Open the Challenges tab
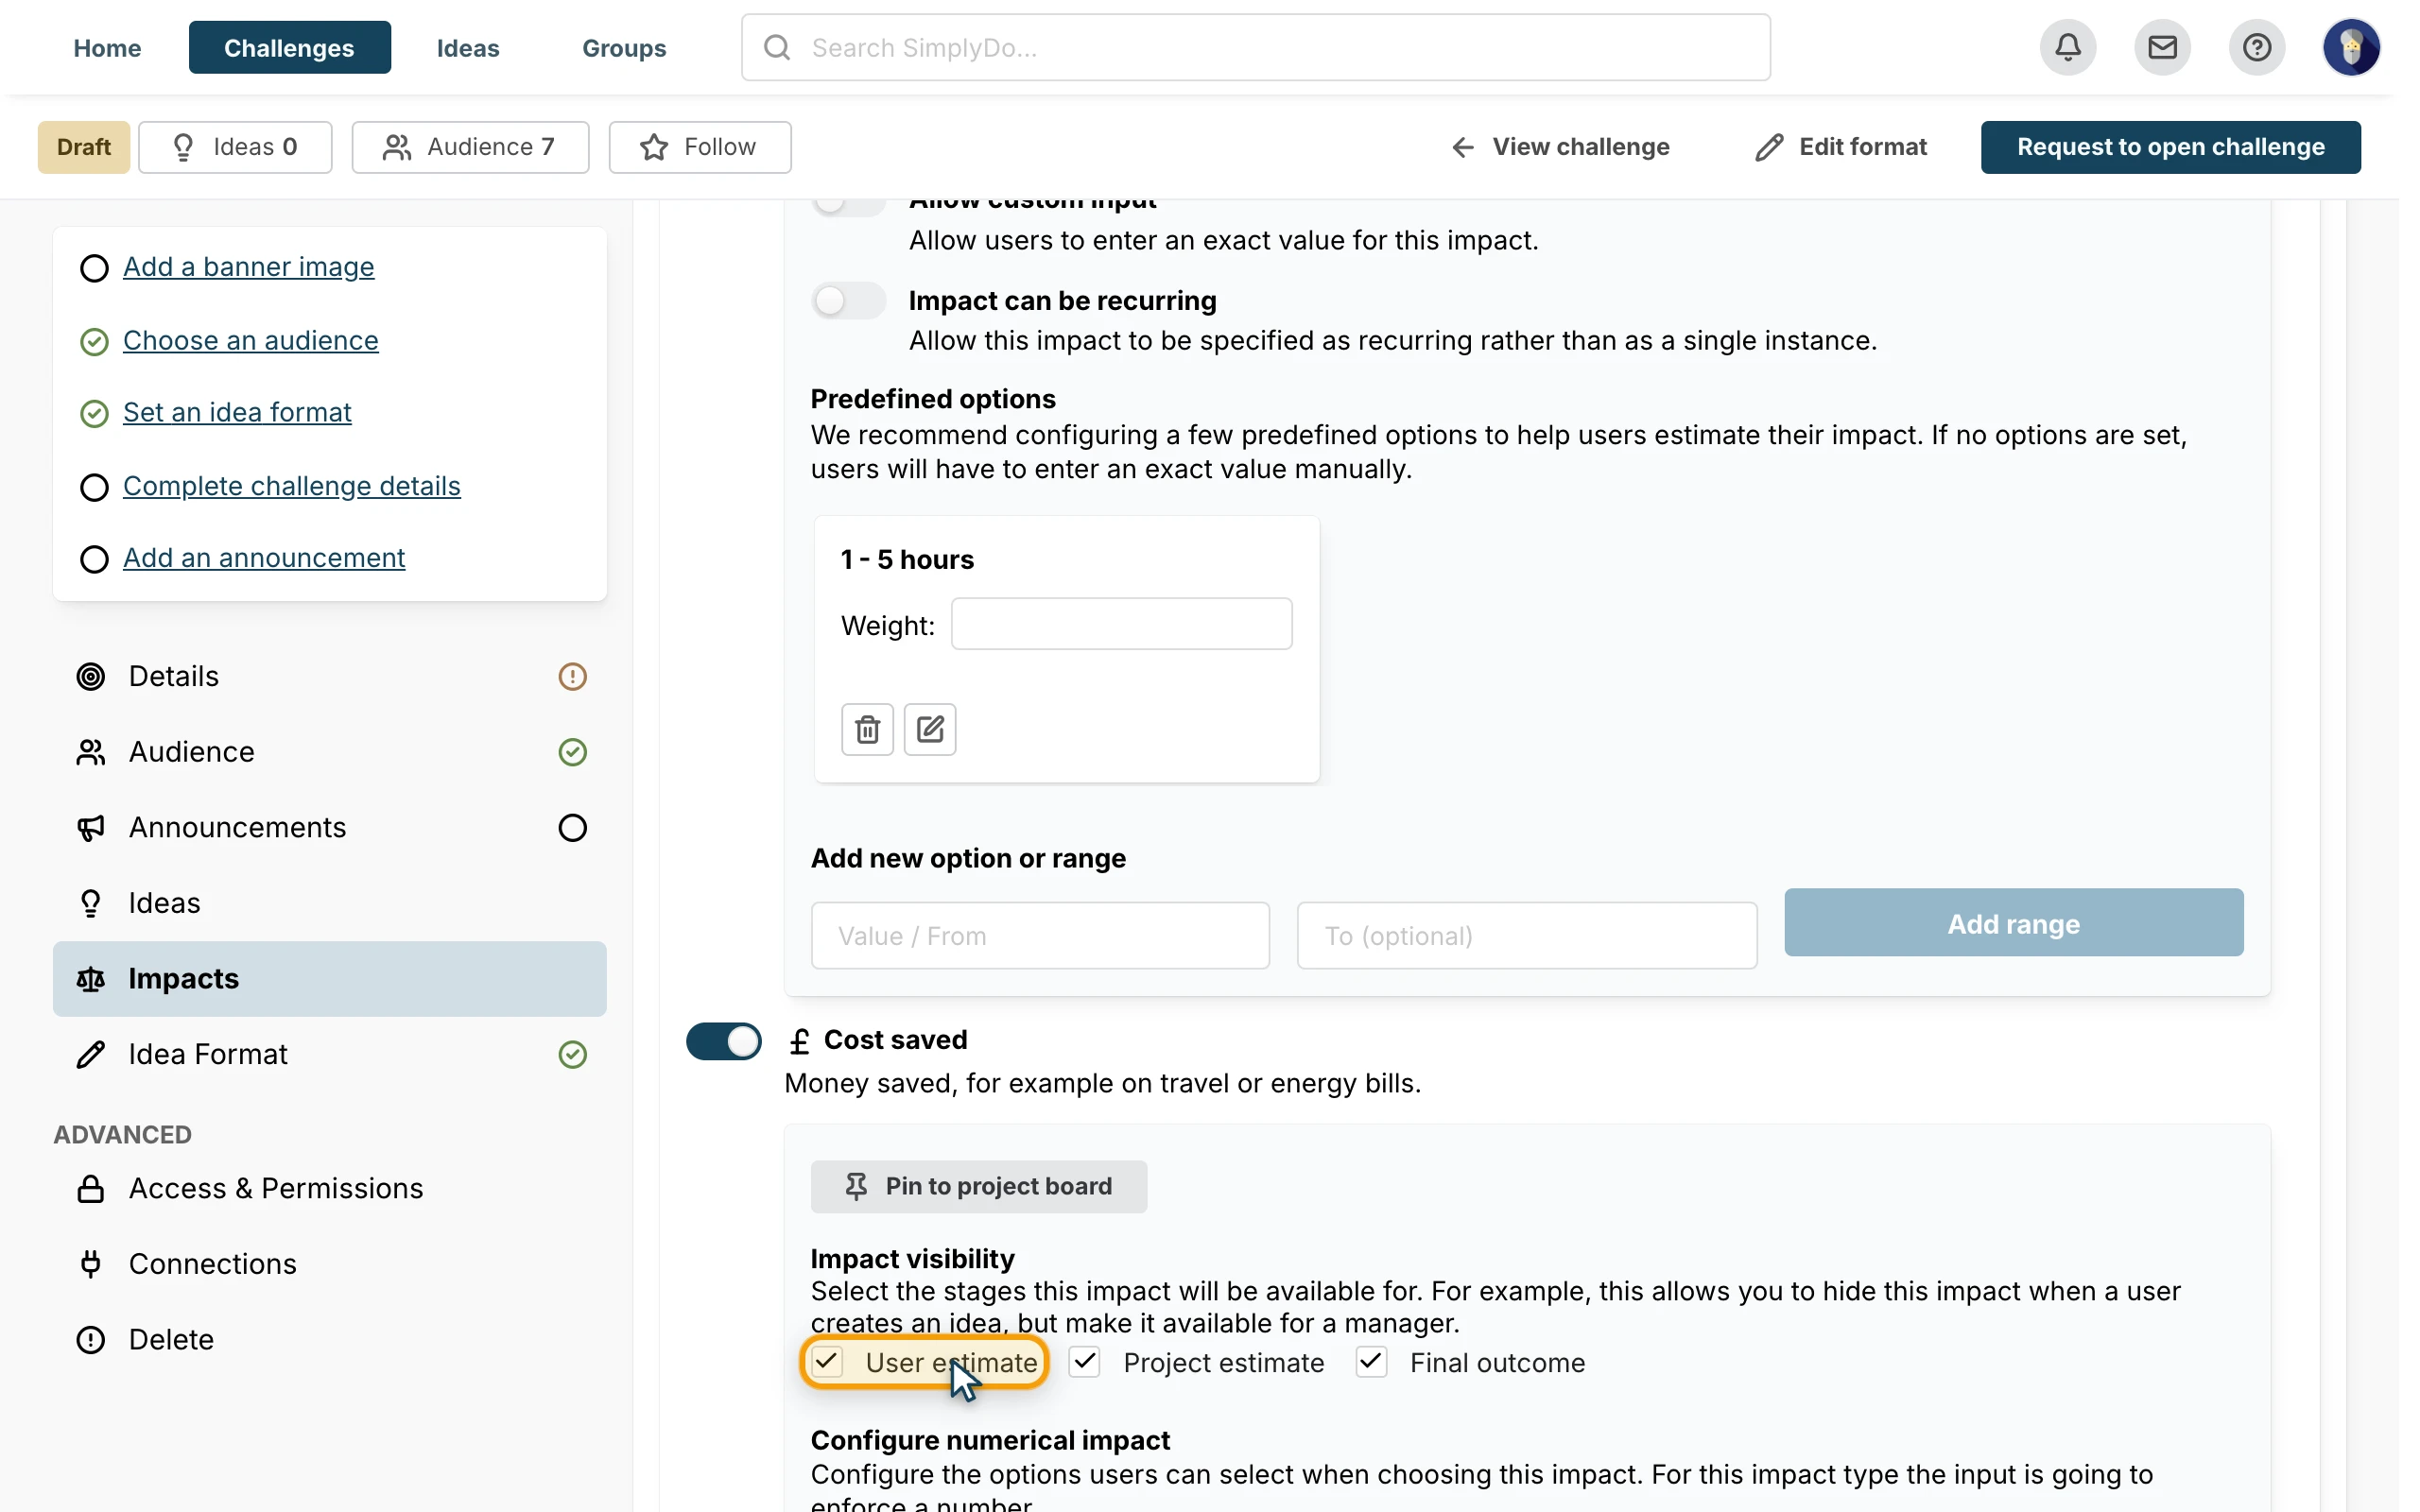 coord(289,47)
